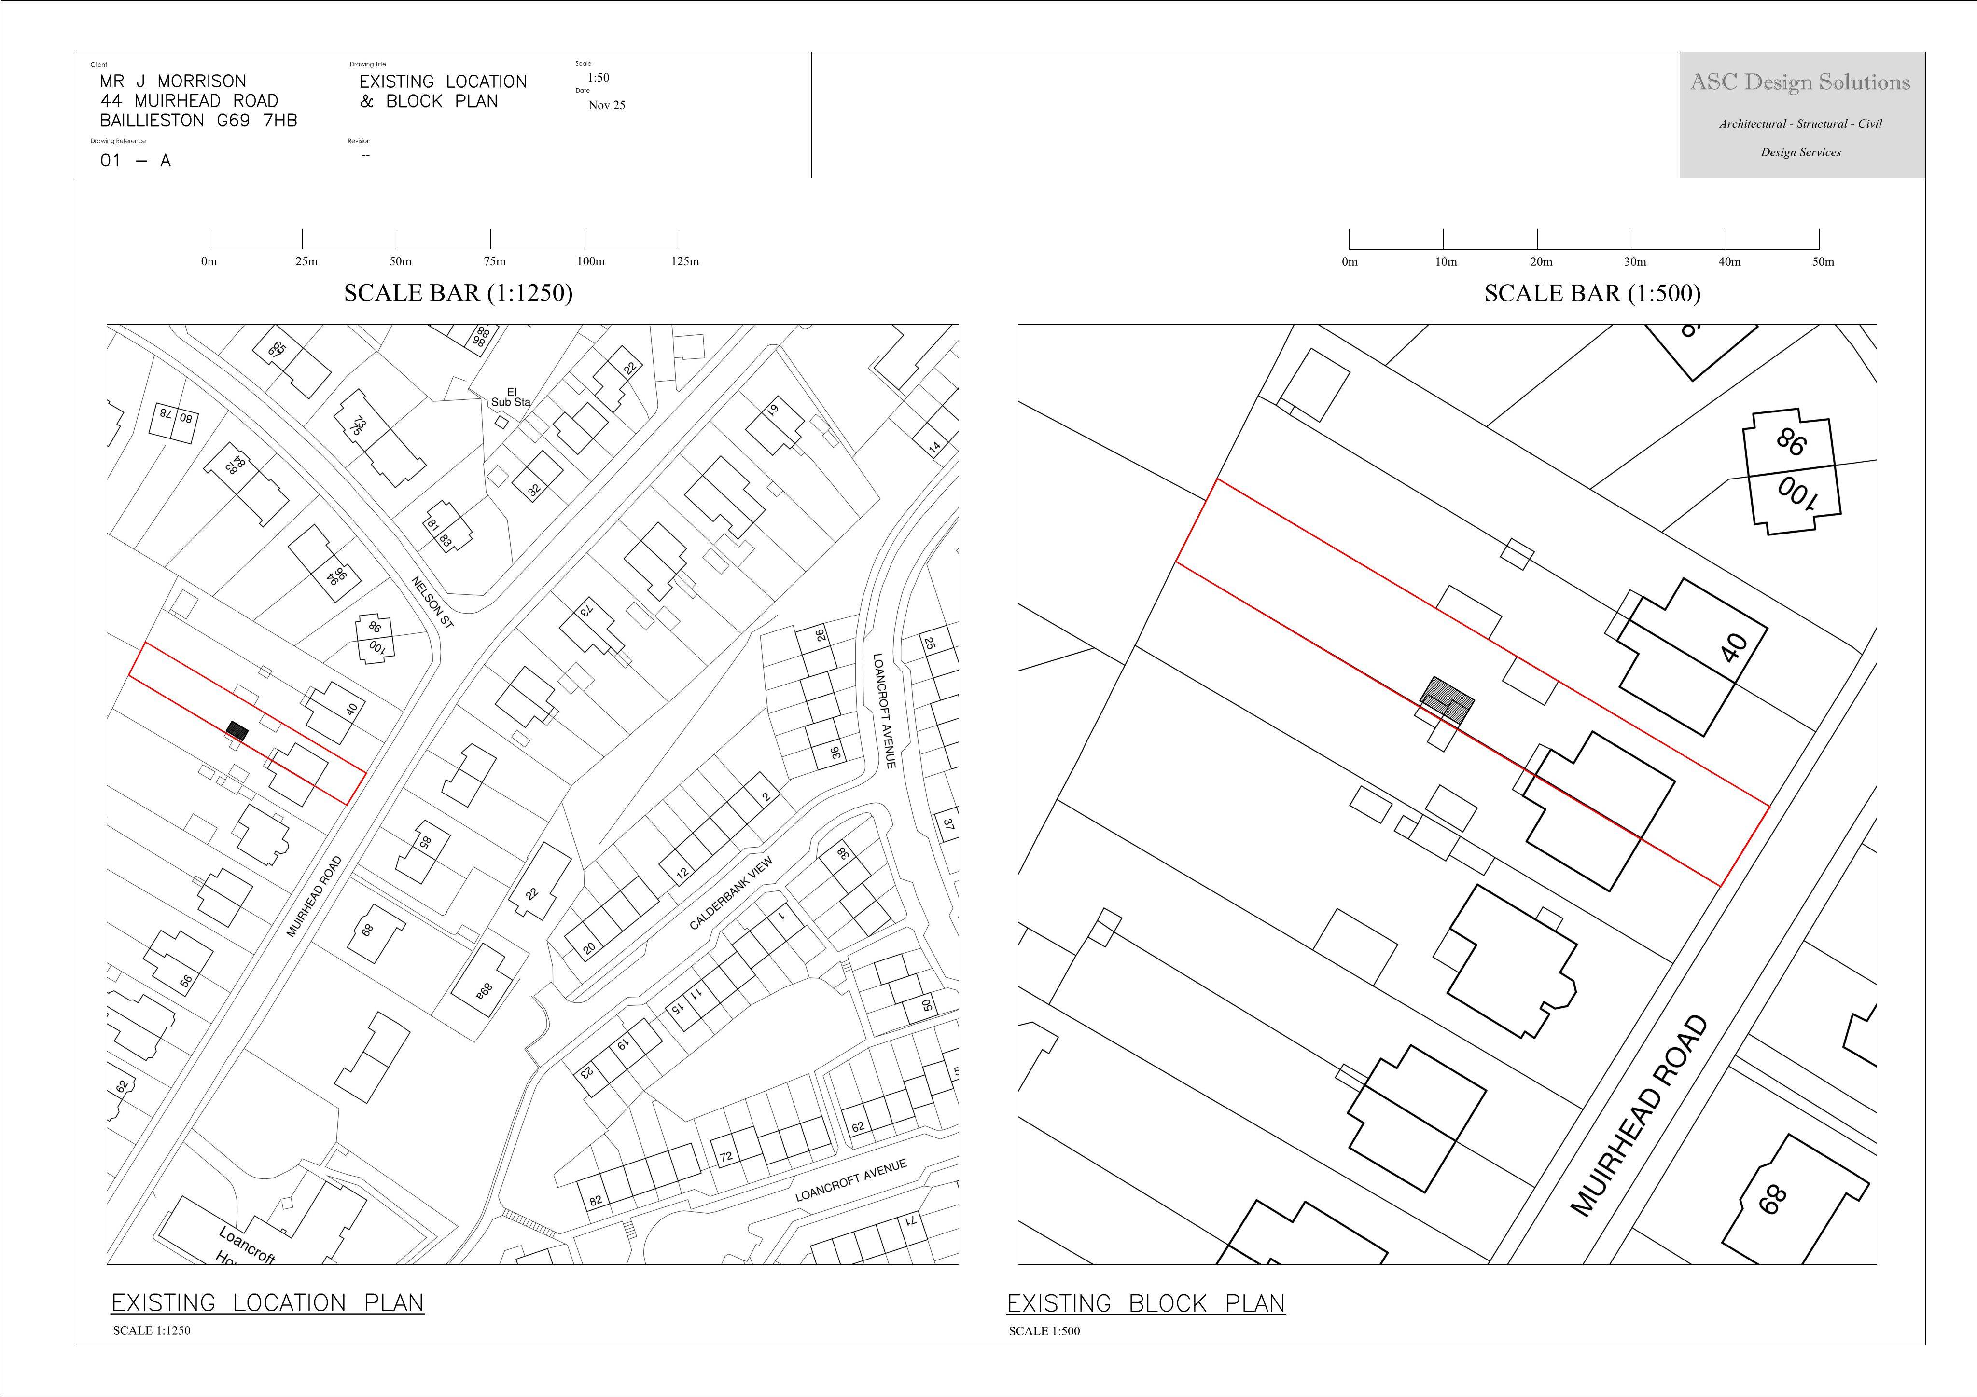Click the client name MR J MORRISON

173,81
